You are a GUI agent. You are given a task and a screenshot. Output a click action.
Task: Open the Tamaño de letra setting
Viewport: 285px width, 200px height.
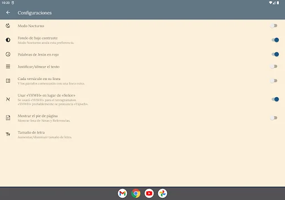(x=142, y=134)
